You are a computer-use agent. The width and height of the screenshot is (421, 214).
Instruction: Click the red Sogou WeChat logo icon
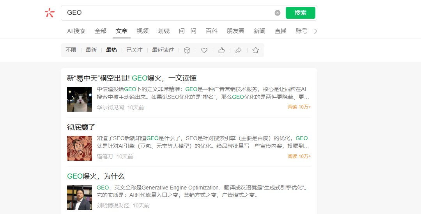click(x=50, y=12)
